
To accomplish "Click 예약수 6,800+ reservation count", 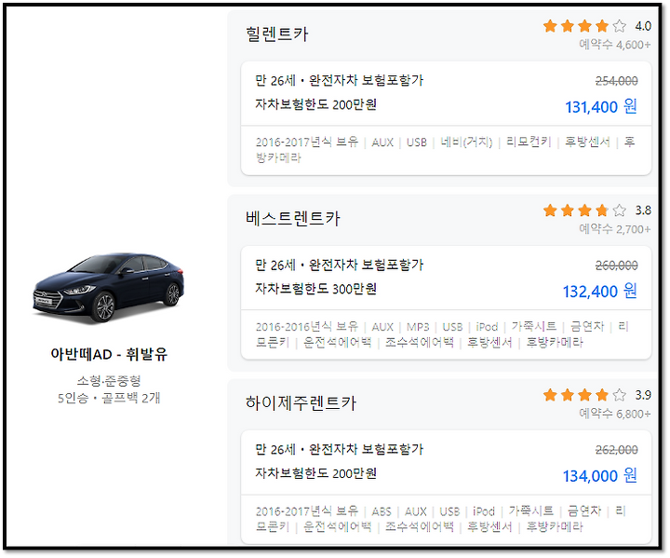I will (x=615, y=413).
